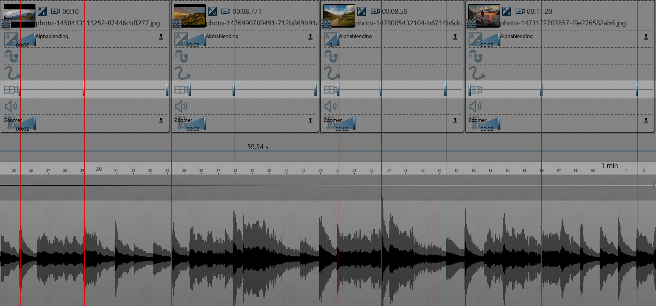
Task: Select the camera pan track icon in photo-1476990789491 clip
Action: (181, 89)
